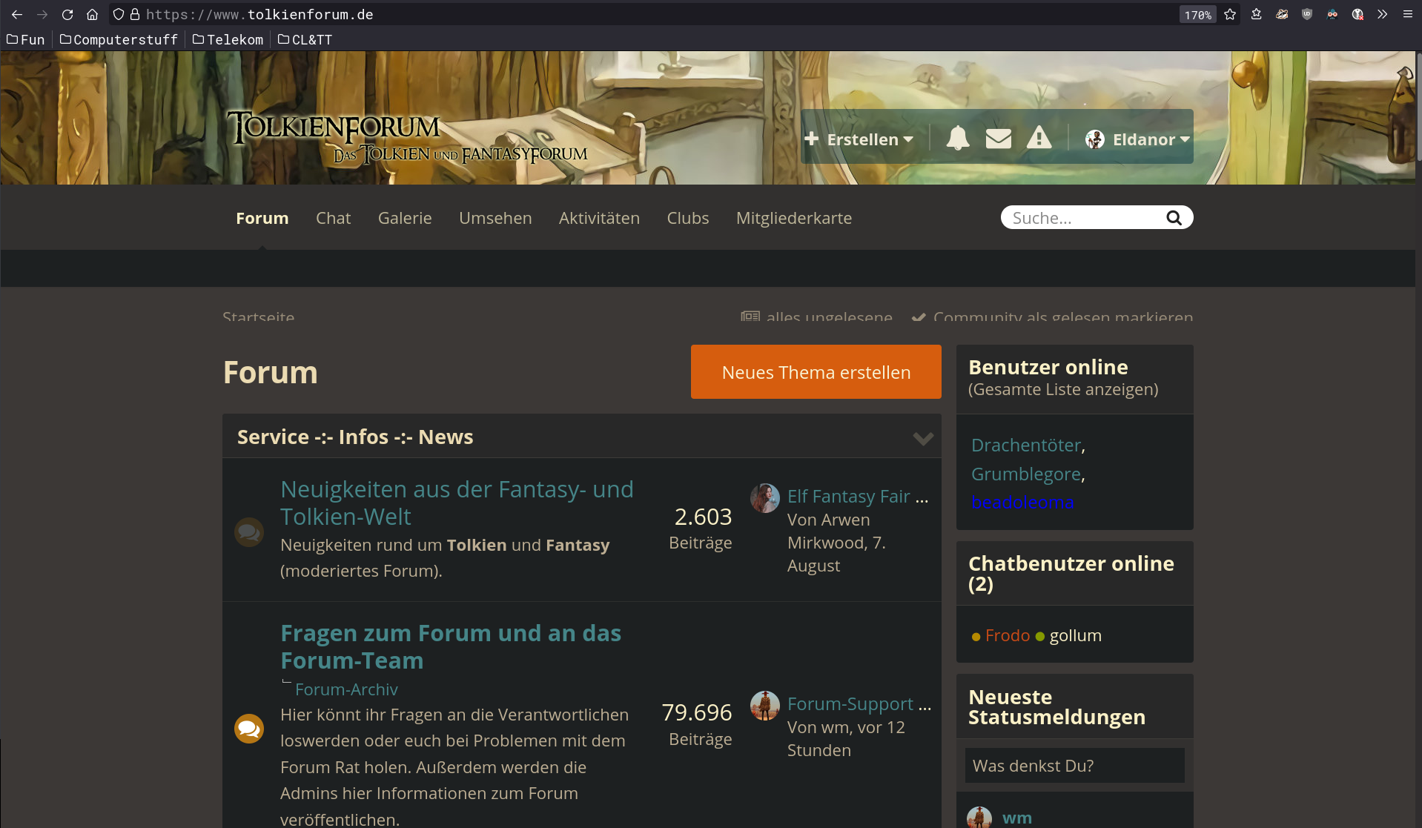Click the browser address bar URL
The width and height of the screenshot is (1422, 828).
pos(259,14)
